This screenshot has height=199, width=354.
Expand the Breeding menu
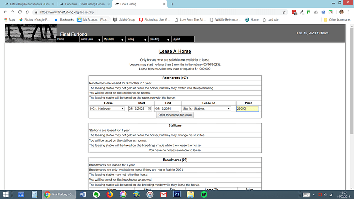[x=160, y=39]
